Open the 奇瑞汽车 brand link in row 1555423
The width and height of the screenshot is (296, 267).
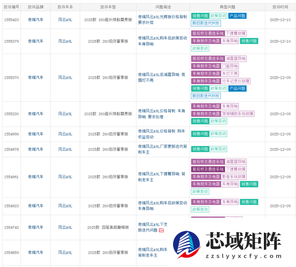point(36,20)
